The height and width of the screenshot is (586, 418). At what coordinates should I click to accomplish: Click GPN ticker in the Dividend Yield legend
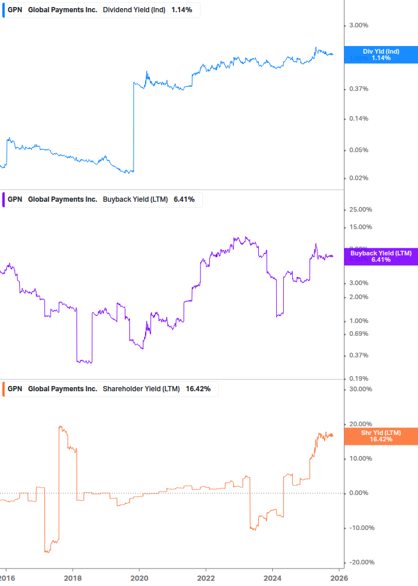click(15, 10)
